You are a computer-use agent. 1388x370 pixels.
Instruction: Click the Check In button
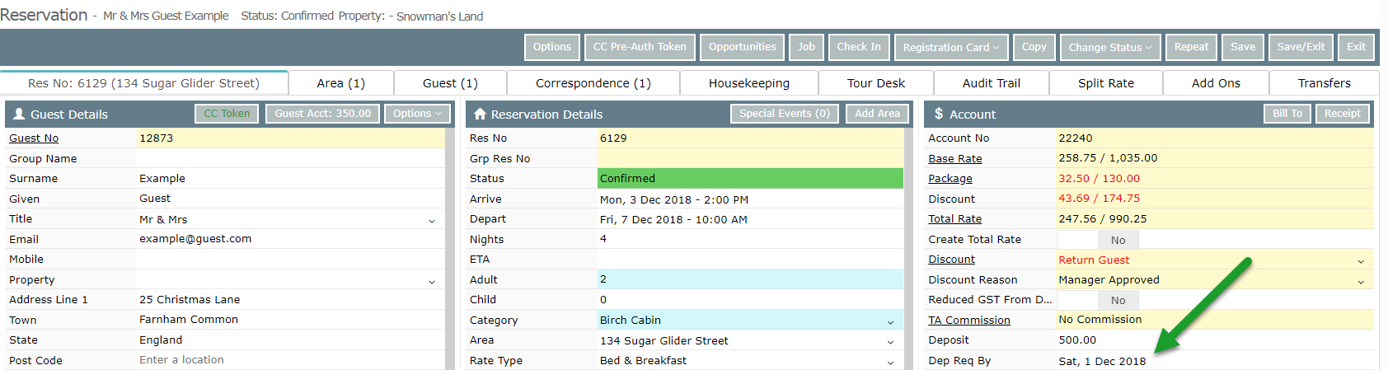[x=859, y=47]
